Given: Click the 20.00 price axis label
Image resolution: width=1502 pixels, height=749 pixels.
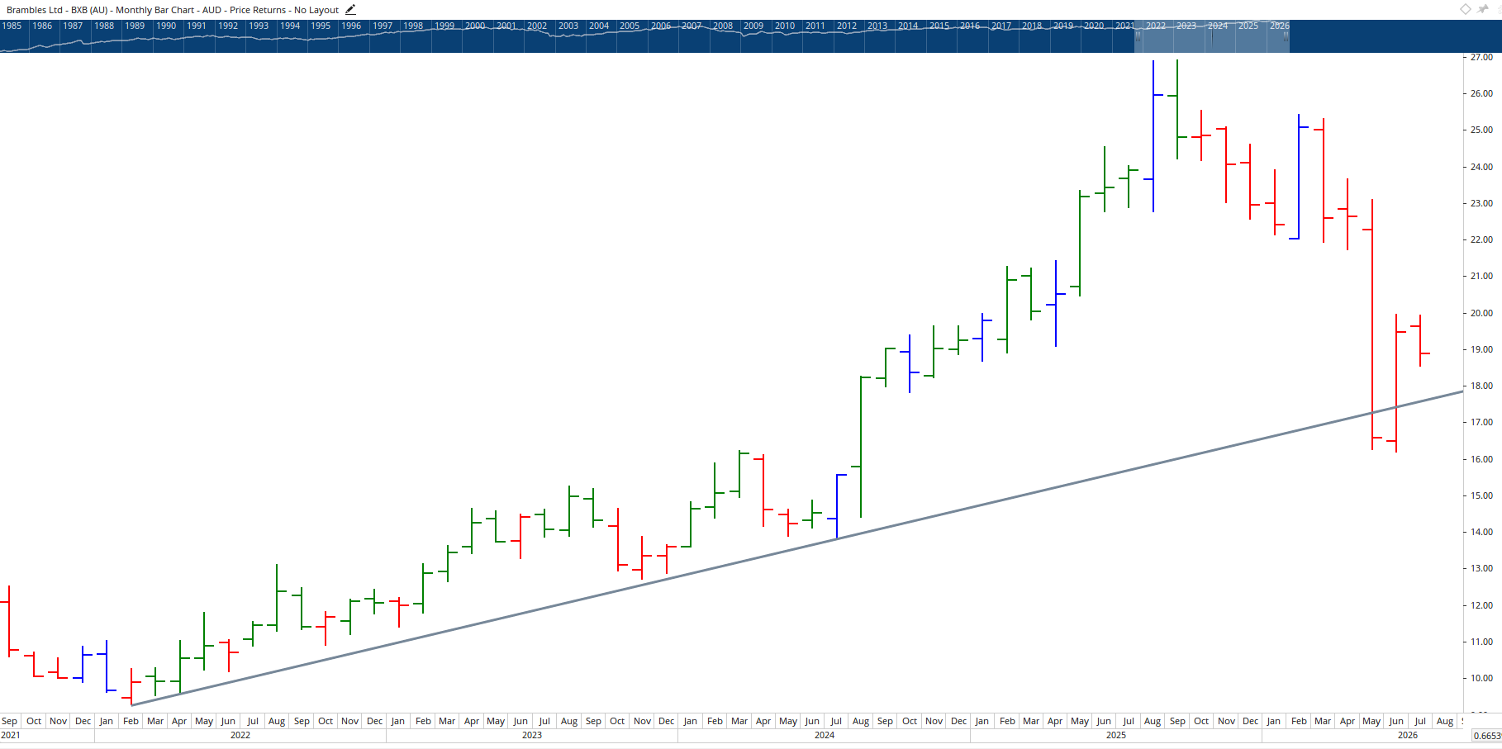Looking at the screenshot, I should coord(1481,313).
